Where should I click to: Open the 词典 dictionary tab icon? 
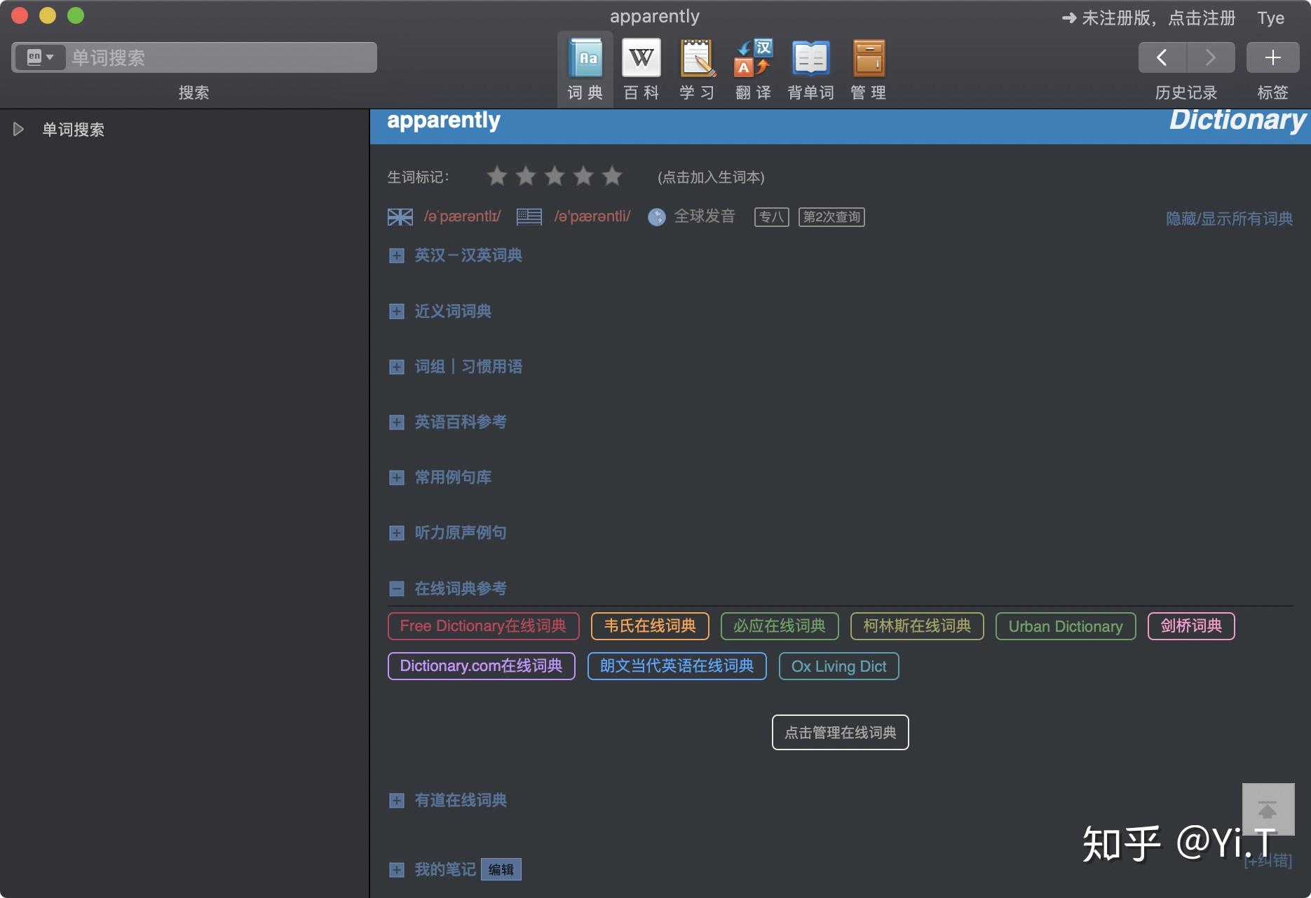click(x=585, y=58)
